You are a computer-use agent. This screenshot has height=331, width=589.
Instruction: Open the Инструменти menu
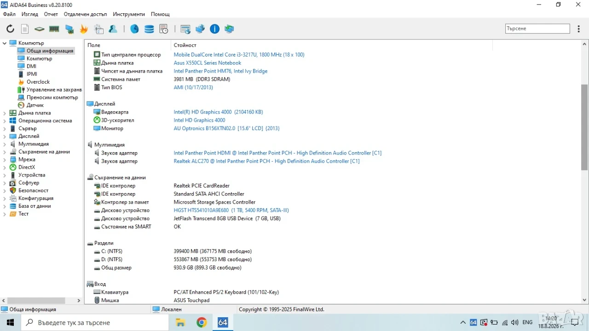129,14
